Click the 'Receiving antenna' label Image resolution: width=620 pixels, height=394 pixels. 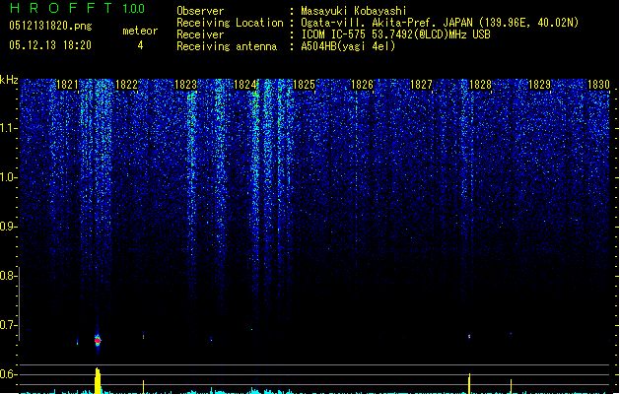pos(227,46)
